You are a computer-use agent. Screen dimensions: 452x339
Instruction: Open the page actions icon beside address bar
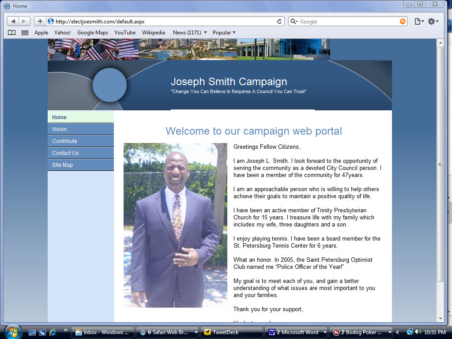pyautogui.click(x=417, y=21)
